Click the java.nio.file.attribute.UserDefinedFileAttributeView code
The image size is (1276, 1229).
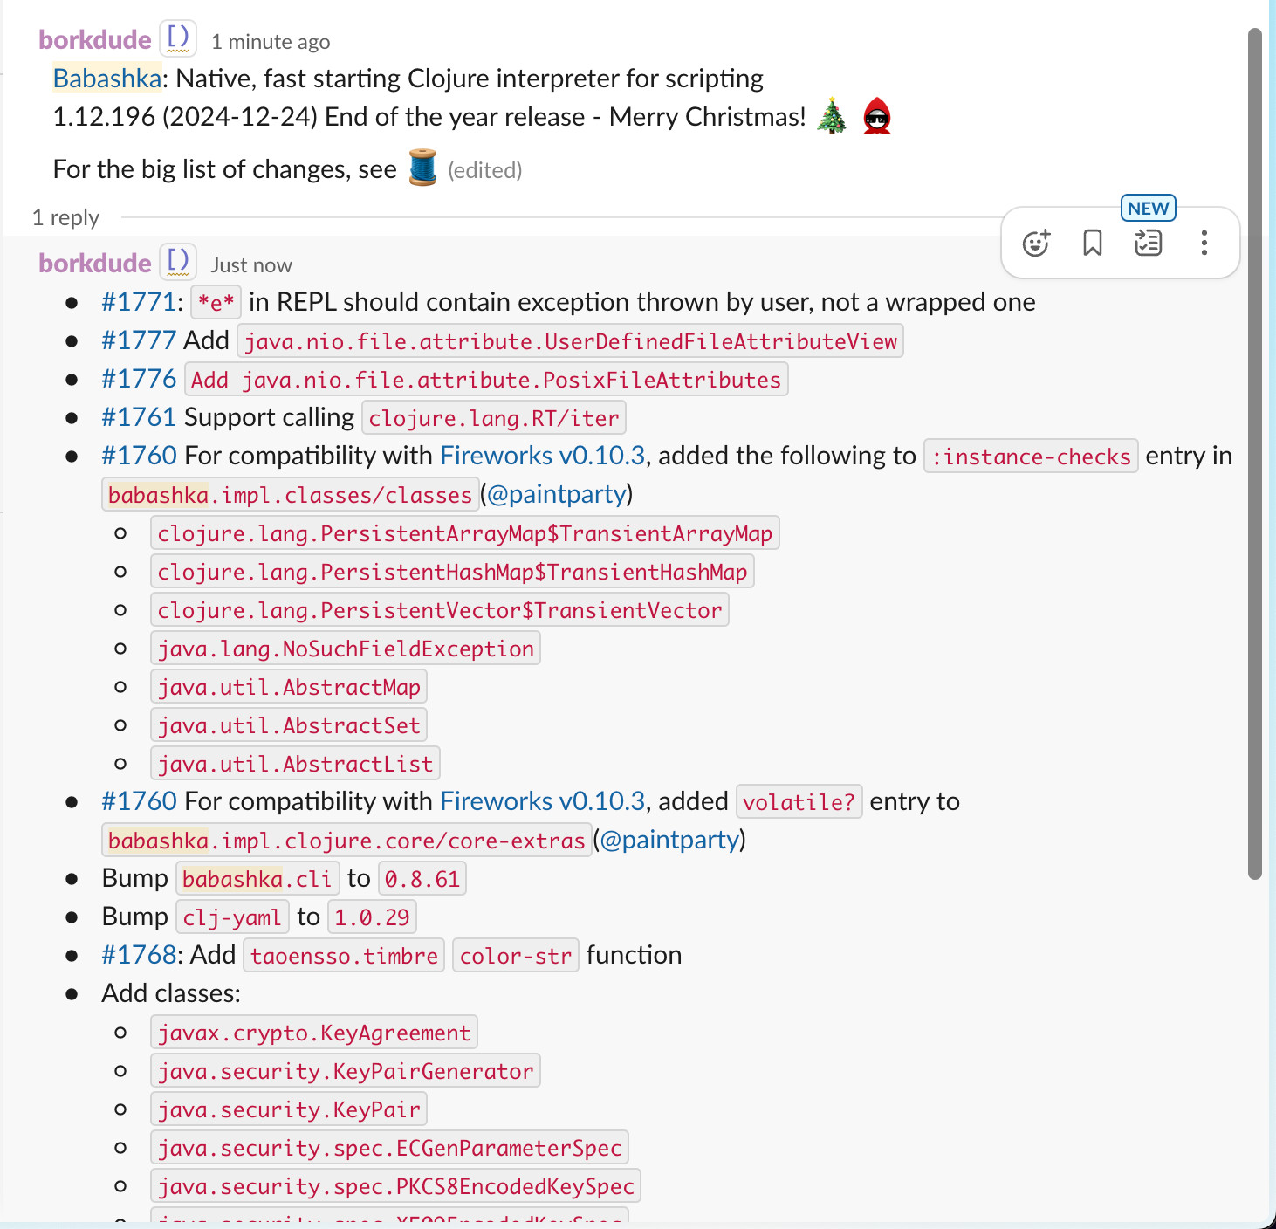(x=571, y=341)
